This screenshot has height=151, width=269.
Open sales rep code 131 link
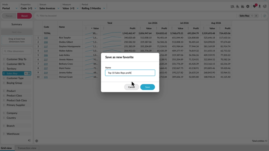(46, 77)
